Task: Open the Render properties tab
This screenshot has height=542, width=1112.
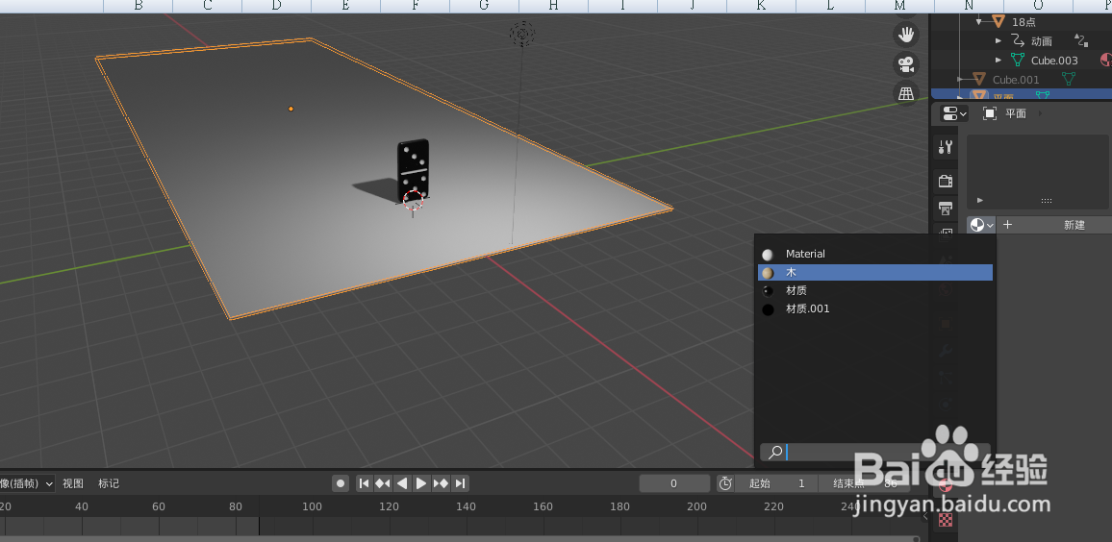Action: tap(945, 181)
